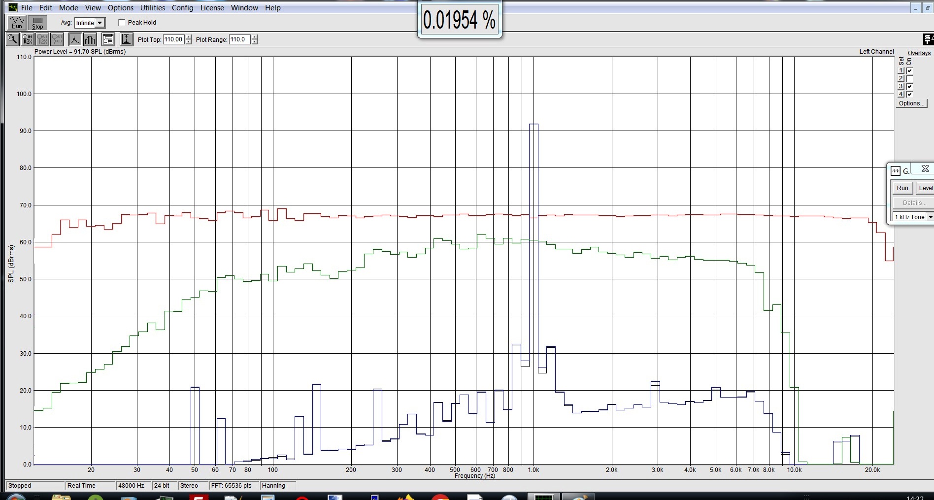Stop the analyzer with the Stop button

tap(37, 23)
